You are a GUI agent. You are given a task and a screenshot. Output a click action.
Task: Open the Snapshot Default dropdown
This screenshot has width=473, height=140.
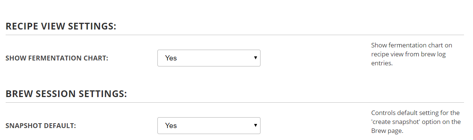(209, 125)
